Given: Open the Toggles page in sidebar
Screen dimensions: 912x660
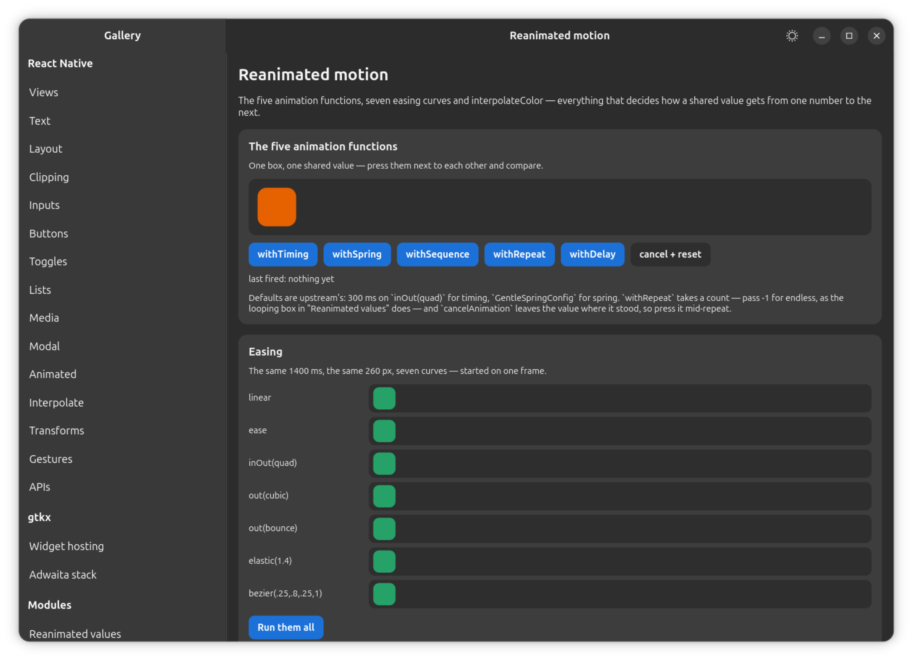Looking at the screenshot, I should [x=48, y=261].
